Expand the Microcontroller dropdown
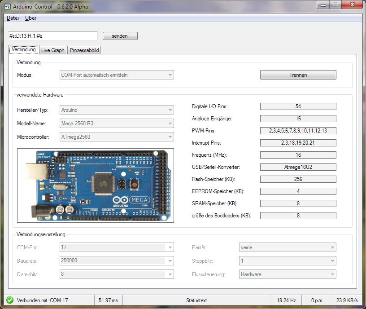 pos(117,137)
